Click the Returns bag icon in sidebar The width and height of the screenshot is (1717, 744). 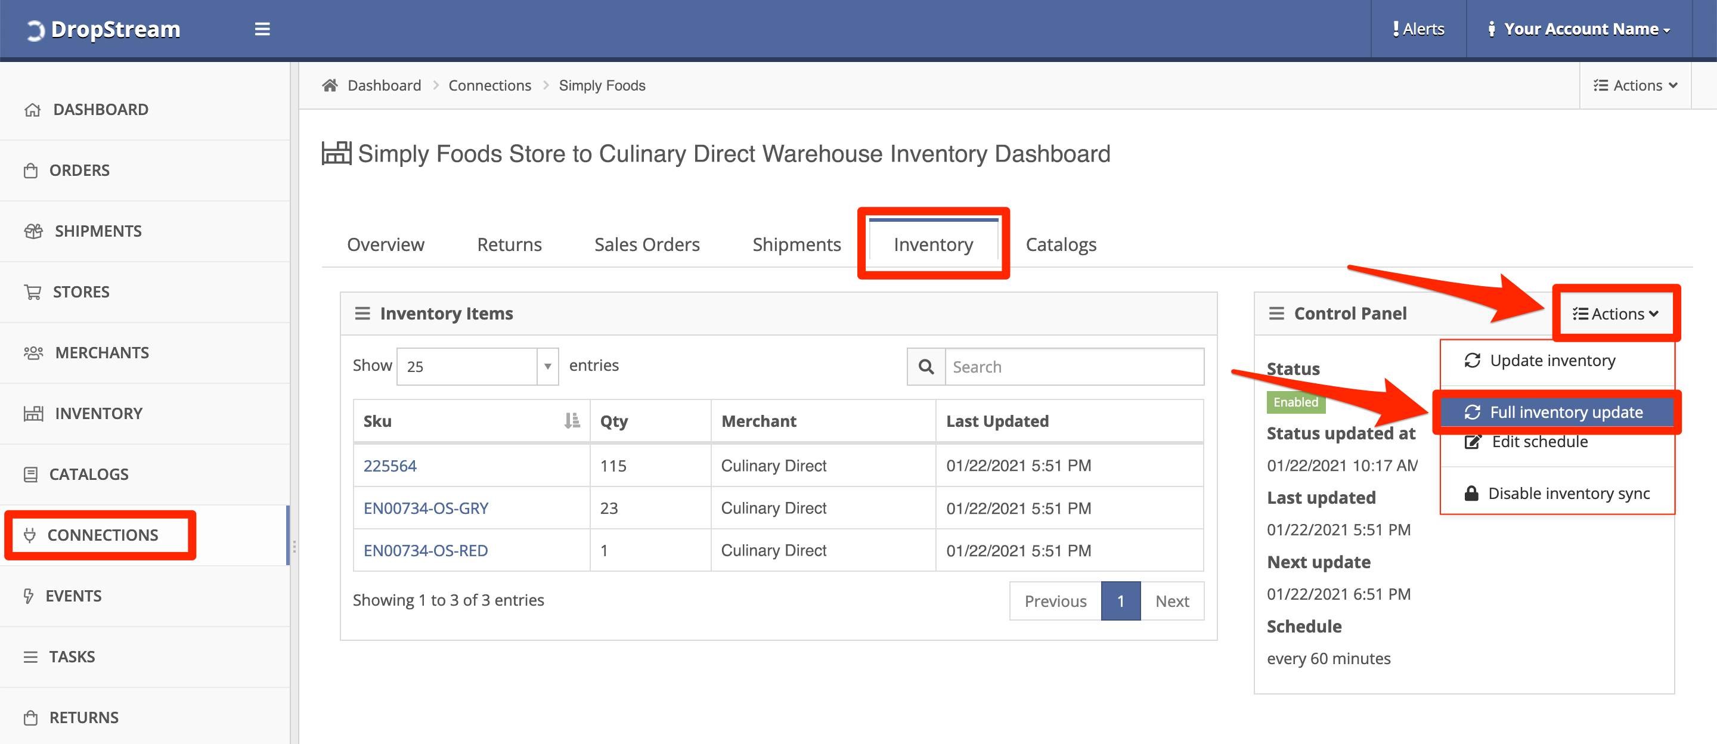point(30,718)
